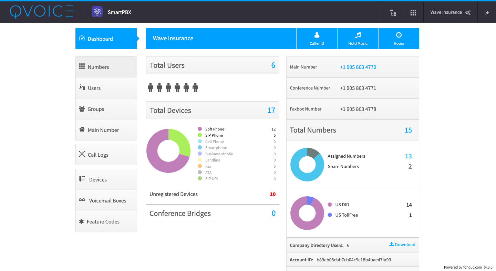Screen dimensions: 496x271
Task: Click the Total Users count 6
Action: 273,65
